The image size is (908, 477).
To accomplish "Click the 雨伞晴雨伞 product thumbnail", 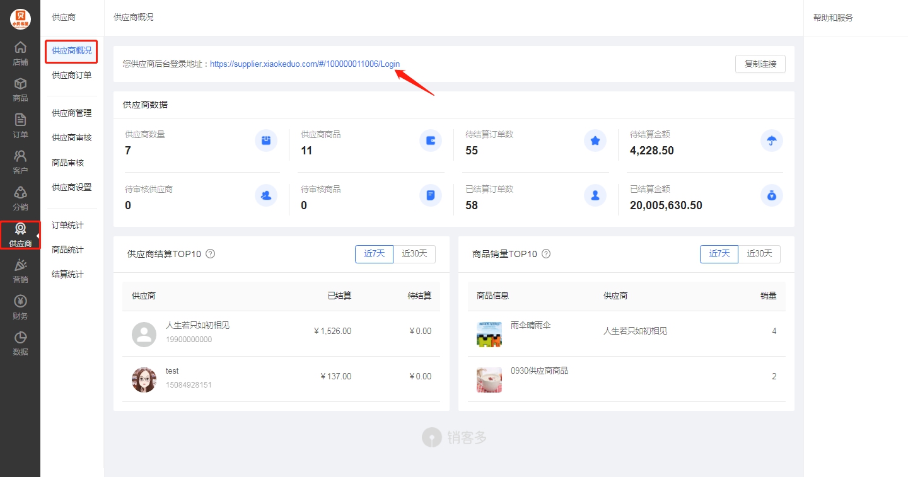I will coord(489,334).
